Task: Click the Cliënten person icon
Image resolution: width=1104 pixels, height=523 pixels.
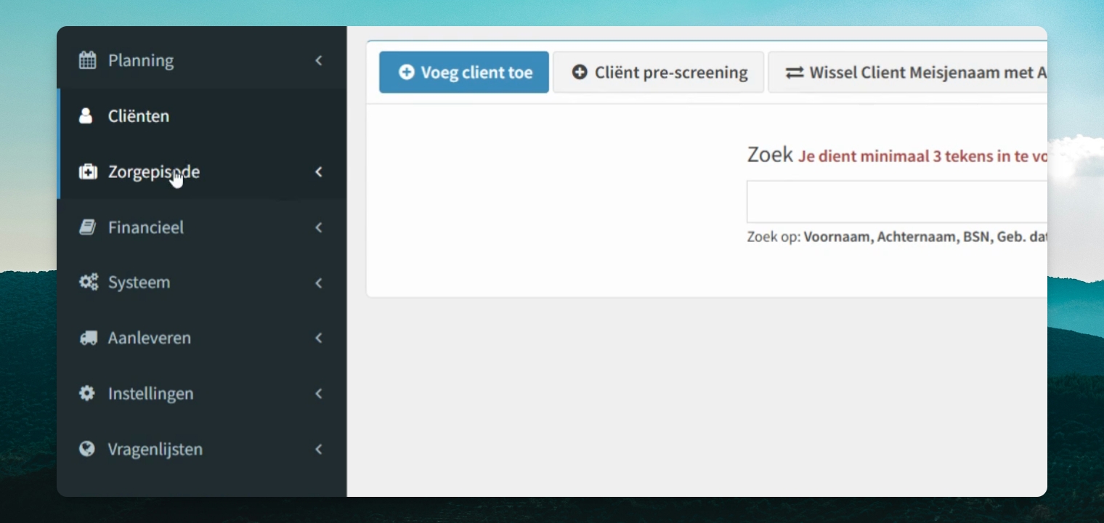Action: tap(86, 116)
